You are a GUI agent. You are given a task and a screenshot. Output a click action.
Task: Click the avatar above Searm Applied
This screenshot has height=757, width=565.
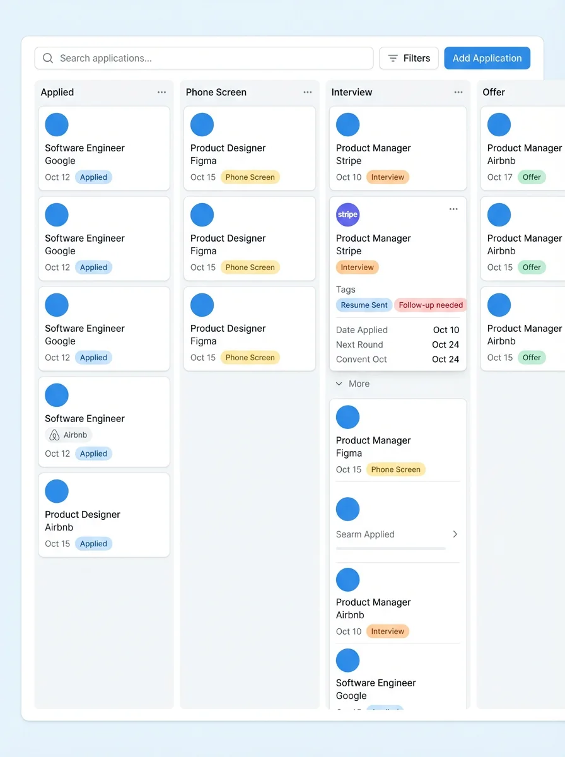pos(347,509)
